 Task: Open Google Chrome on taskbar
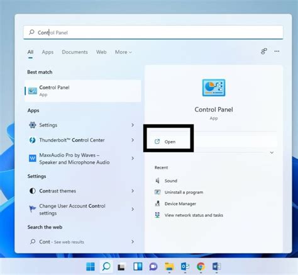(x=201, y=267)
